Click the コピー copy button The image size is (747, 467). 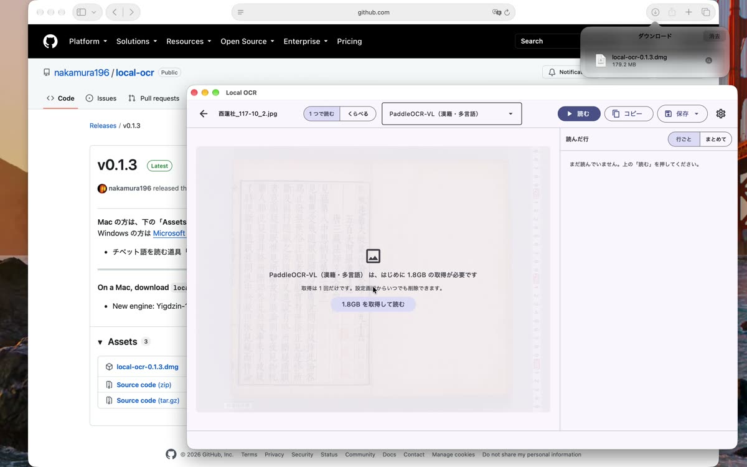pyautogui.click(x=629, y=114)
